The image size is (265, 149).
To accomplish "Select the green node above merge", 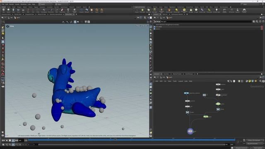I will (x=206, y=117).
